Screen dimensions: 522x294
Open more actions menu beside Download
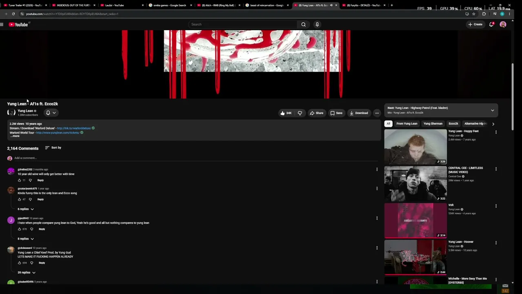[377, 113]
